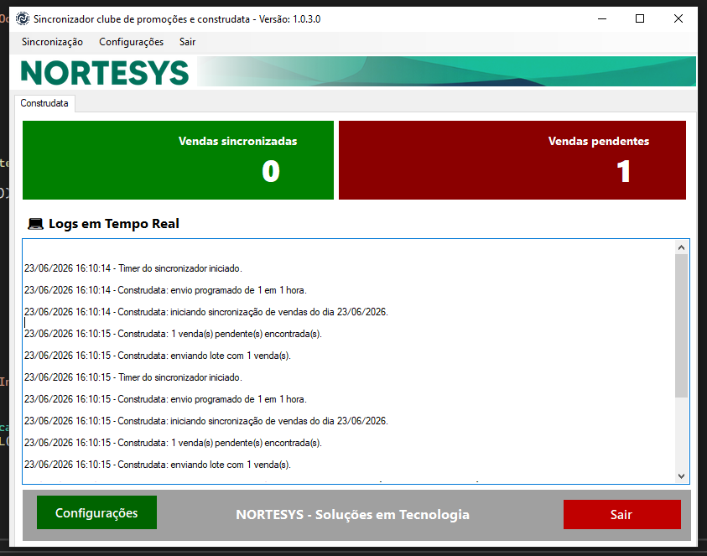Select the Sair menu item
The image size is (707, 556).
187,42
